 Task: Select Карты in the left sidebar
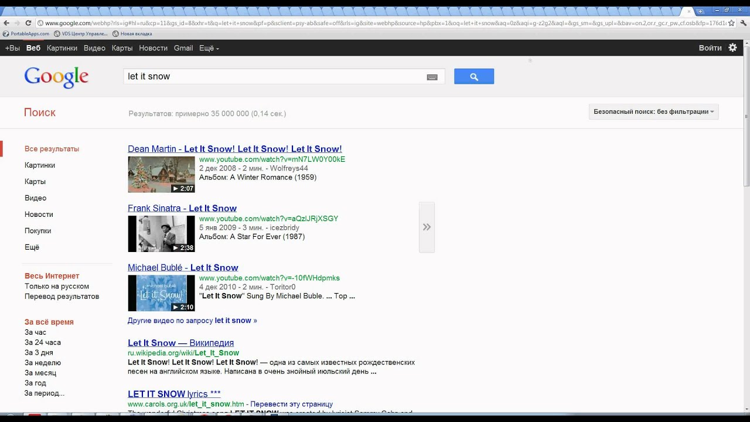click(x=35, y=182)
